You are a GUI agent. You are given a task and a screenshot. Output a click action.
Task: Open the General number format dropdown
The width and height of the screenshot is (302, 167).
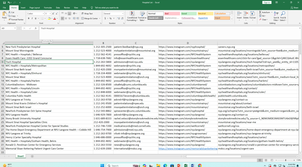123,14
